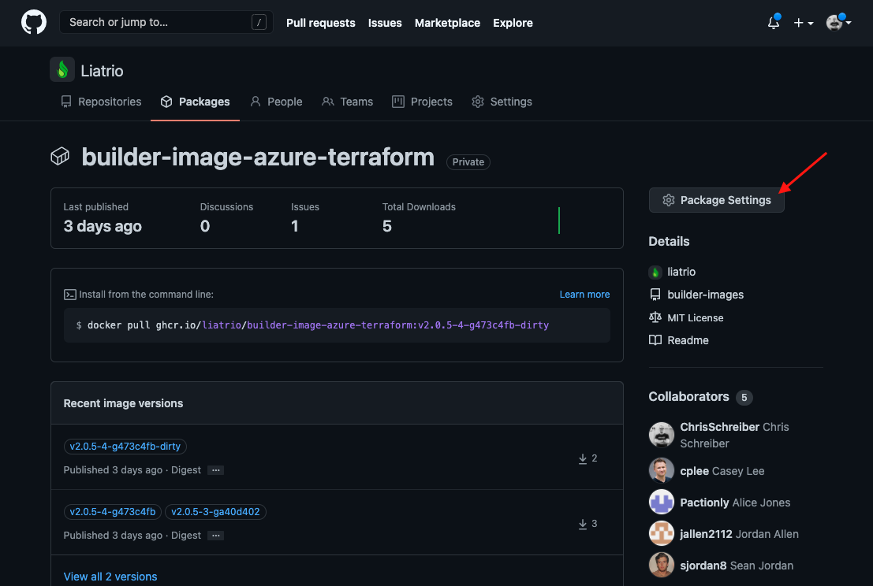Expand digest ellipsis for v2.0.5-4-g473c4fb version
873x586 pixels.
click(215, 536)
